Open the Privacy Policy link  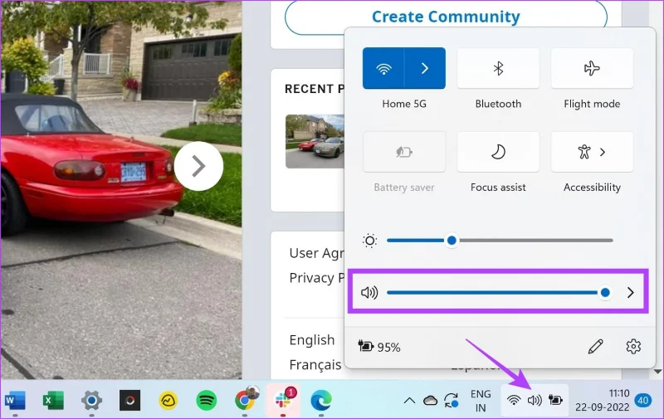(x=316, y=278)
